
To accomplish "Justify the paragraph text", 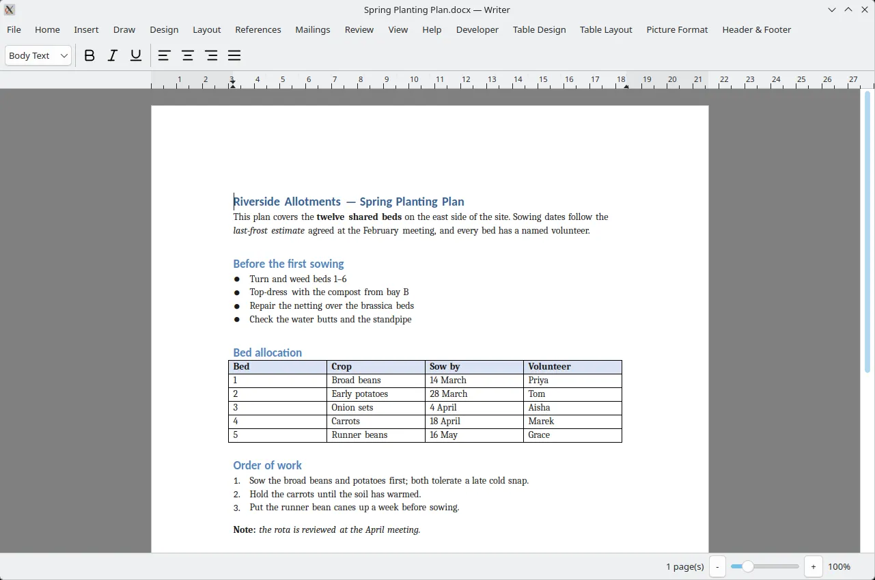I will (234, 56).
